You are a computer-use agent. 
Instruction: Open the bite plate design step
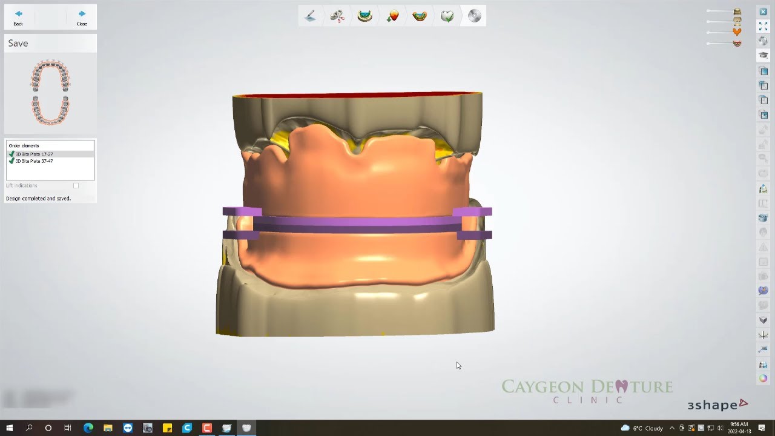pos(364,16)
